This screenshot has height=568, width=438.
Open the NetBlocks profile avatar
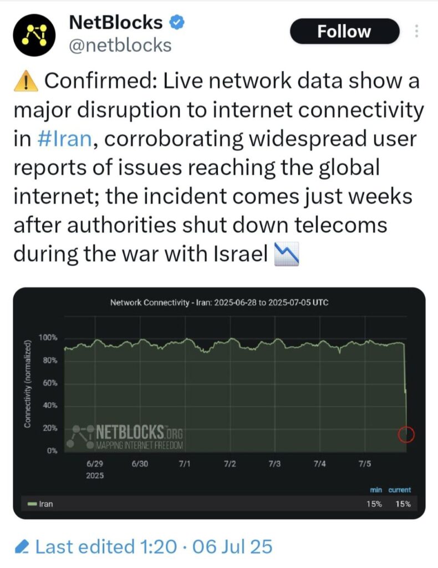34,35
